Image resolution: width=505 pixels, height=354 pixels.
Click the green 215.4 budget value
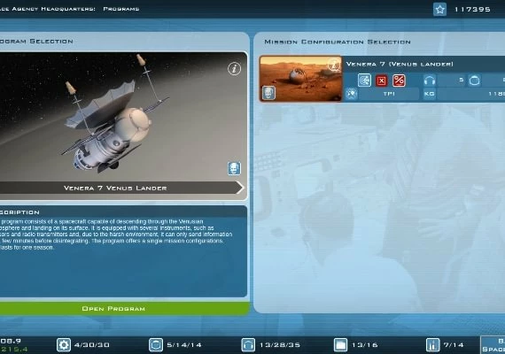[14, 350]
